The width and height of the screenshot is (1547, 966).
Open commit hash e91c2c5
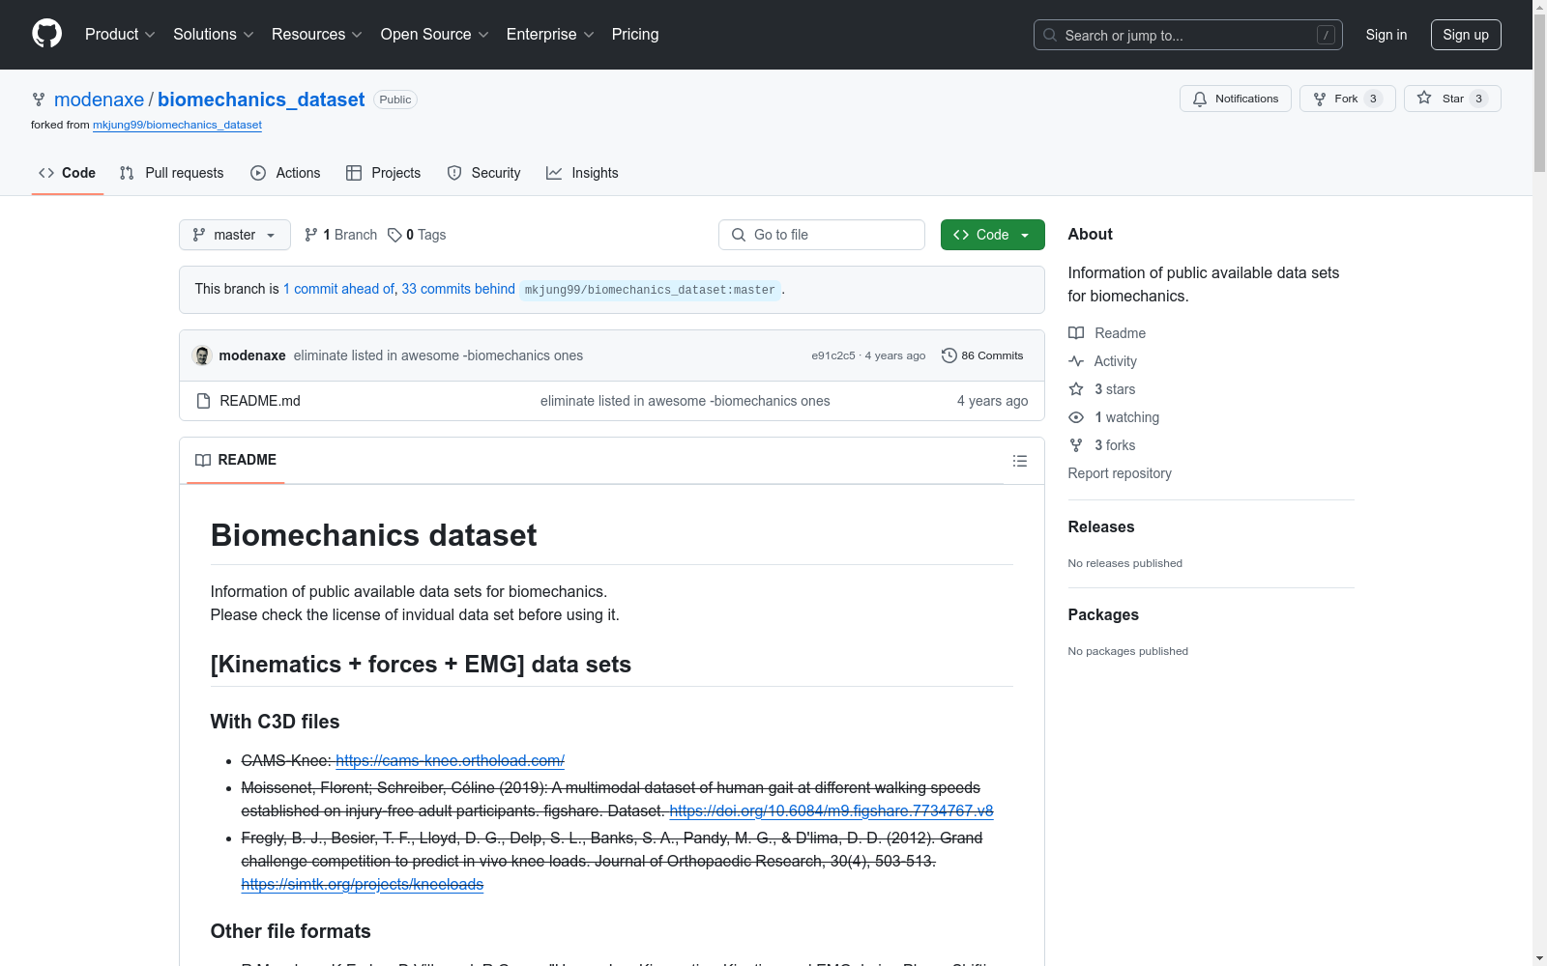pyautogui.click(x=833, y=355)
